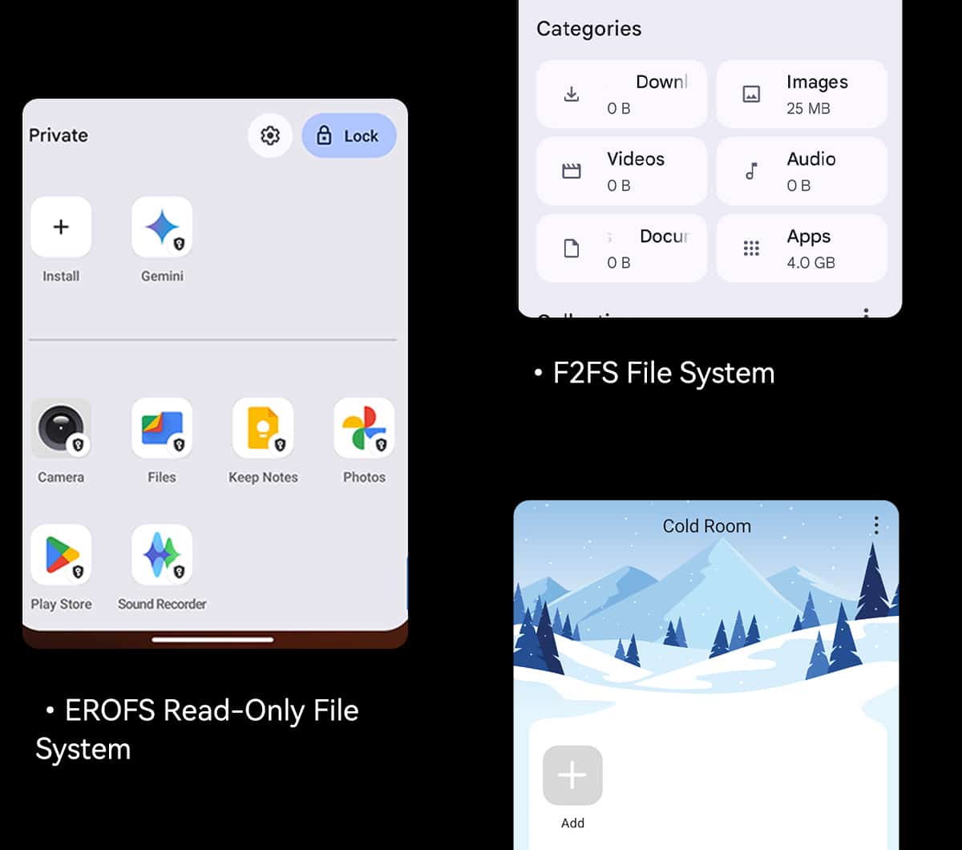Click the Private heading text

59,136
